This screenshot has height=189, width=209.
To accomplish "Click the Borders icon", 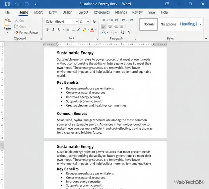I will [112, 32].
